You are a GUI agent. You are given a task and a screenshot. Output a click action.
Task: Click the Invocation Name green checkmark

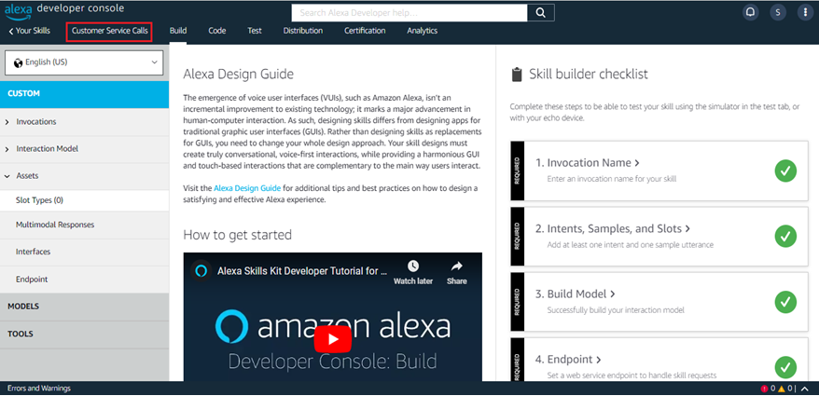tap(785, 170)
